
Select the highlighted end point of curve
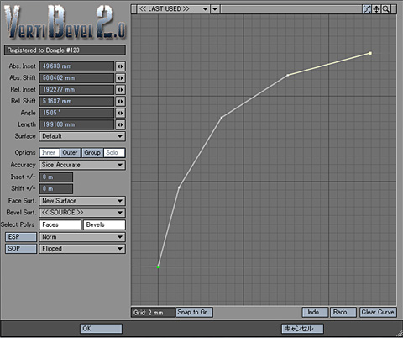370,53
